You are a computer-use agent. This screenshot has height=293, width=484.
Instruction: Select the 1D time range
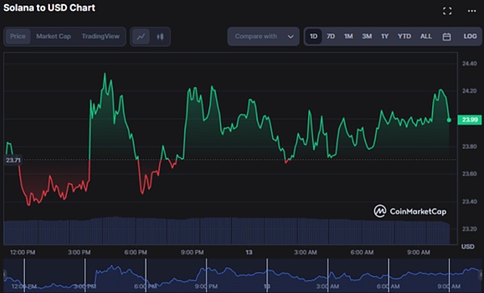313,36
